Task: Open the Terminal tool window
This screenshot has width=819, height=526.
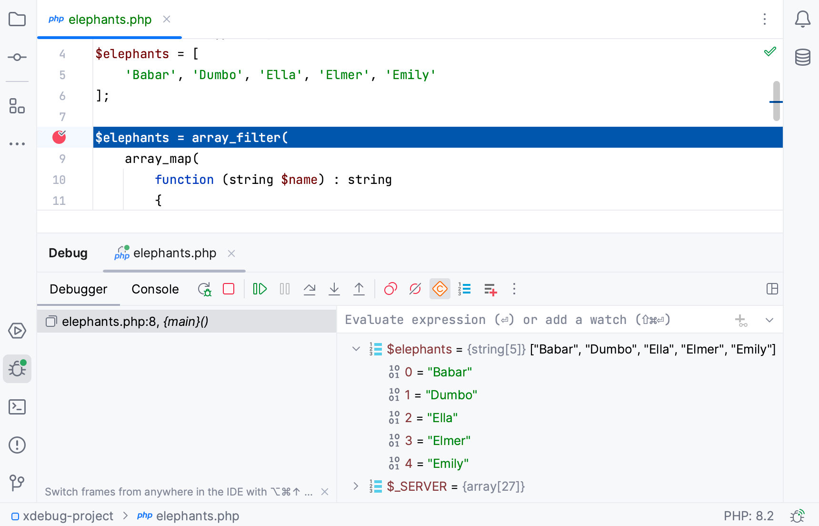Action: coord(17,407)
